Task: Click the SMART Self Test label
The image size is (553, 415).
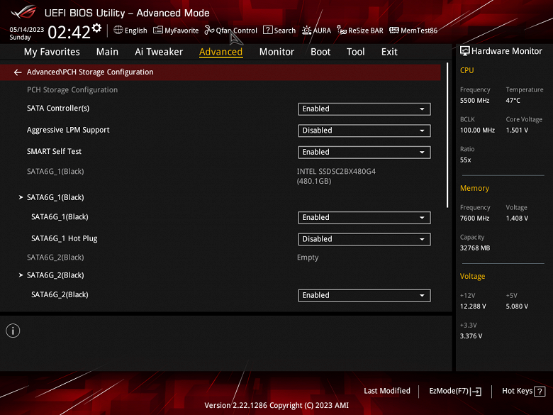Action: [x=54, y=151]
